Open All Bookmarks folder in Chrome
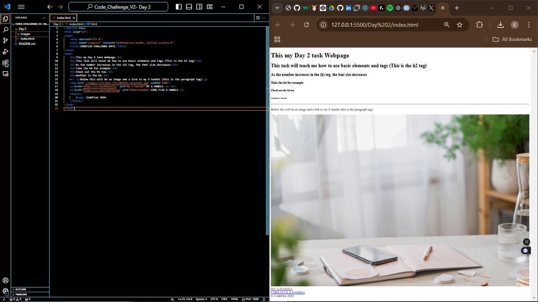 (512, 39)
